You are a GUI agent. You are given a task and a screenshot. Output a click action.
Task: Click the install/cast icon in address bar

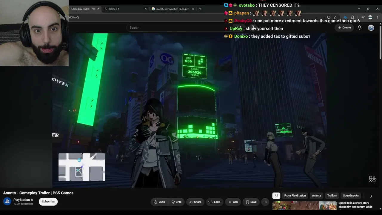coord(329,17)
